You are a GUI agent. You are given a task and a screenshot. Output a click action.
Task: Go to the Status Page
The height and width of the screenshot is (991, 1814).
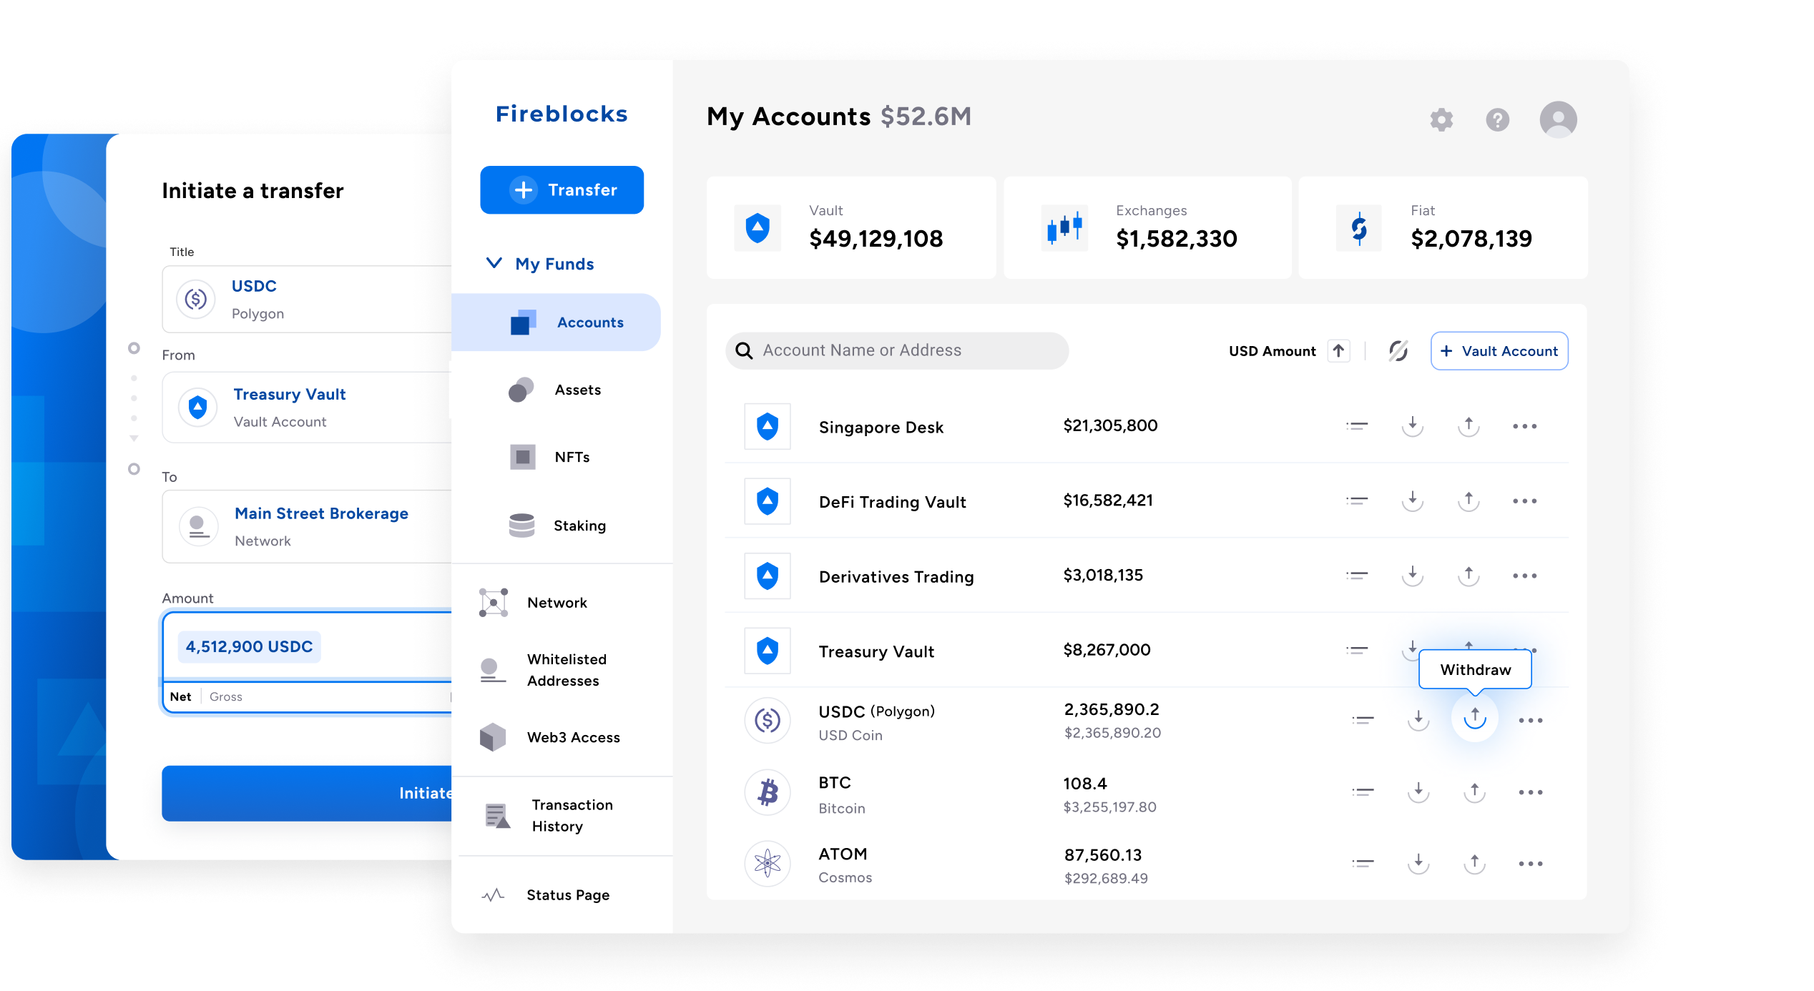(567, 894)
